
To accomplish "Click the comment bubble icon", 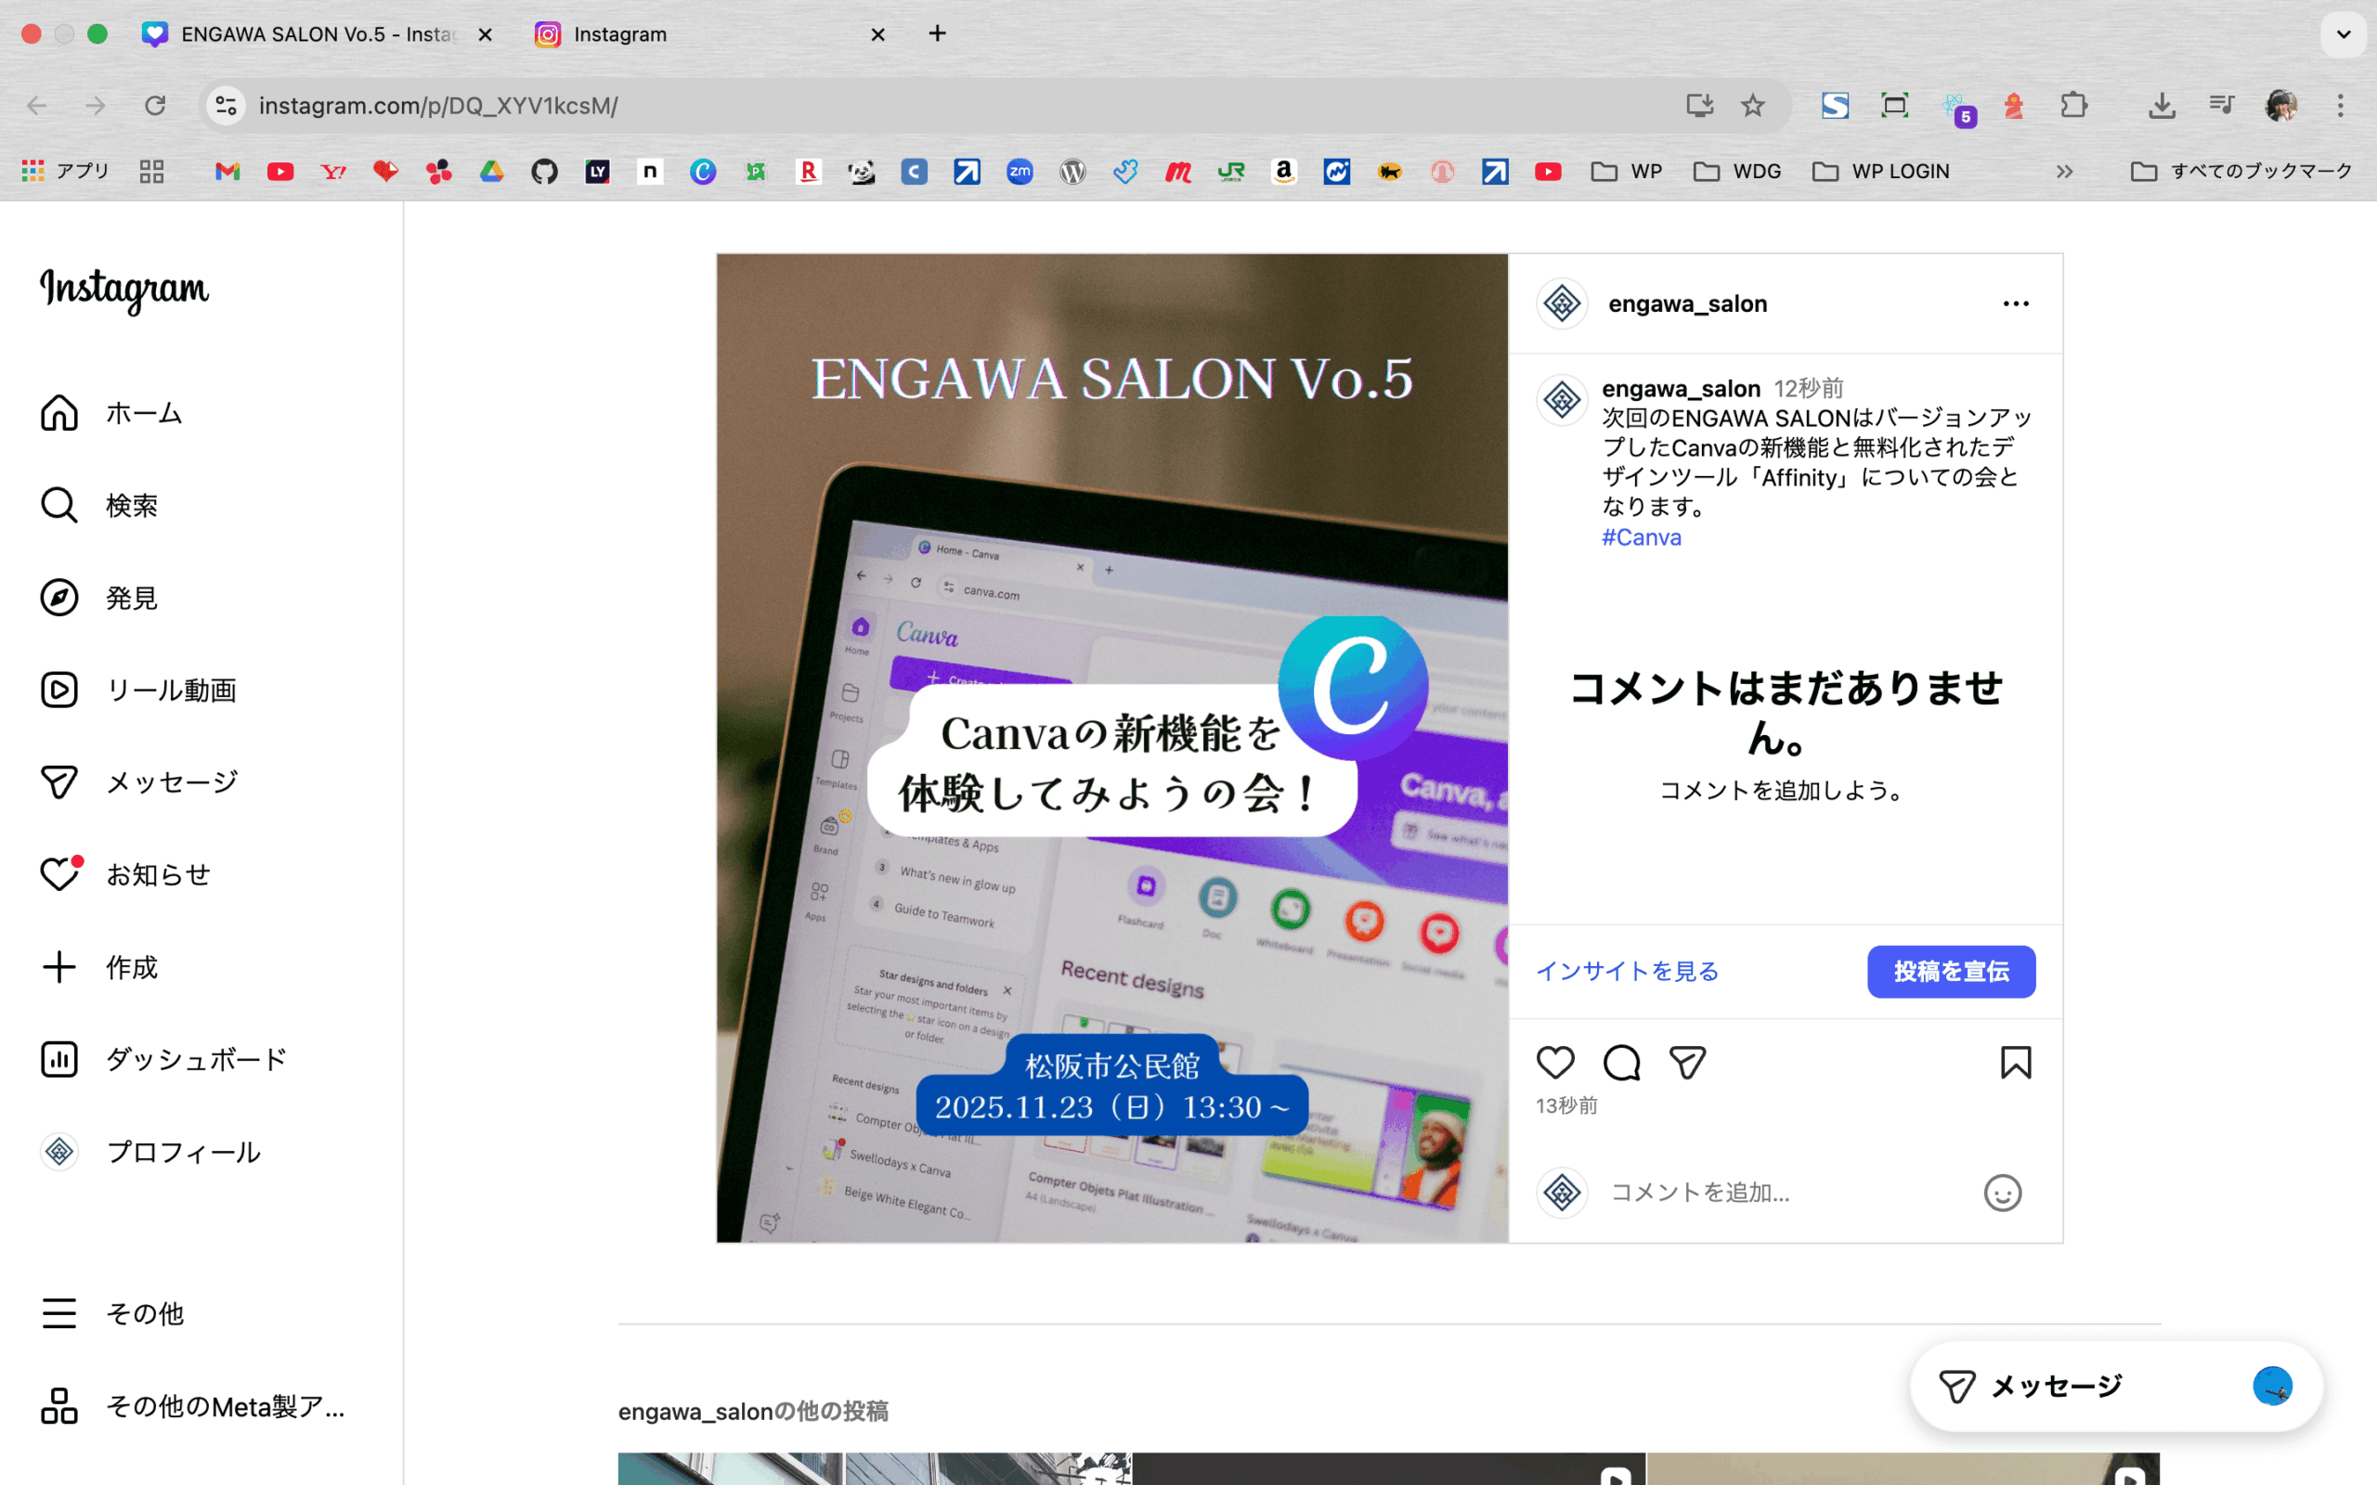I will pos(1620,1062).
